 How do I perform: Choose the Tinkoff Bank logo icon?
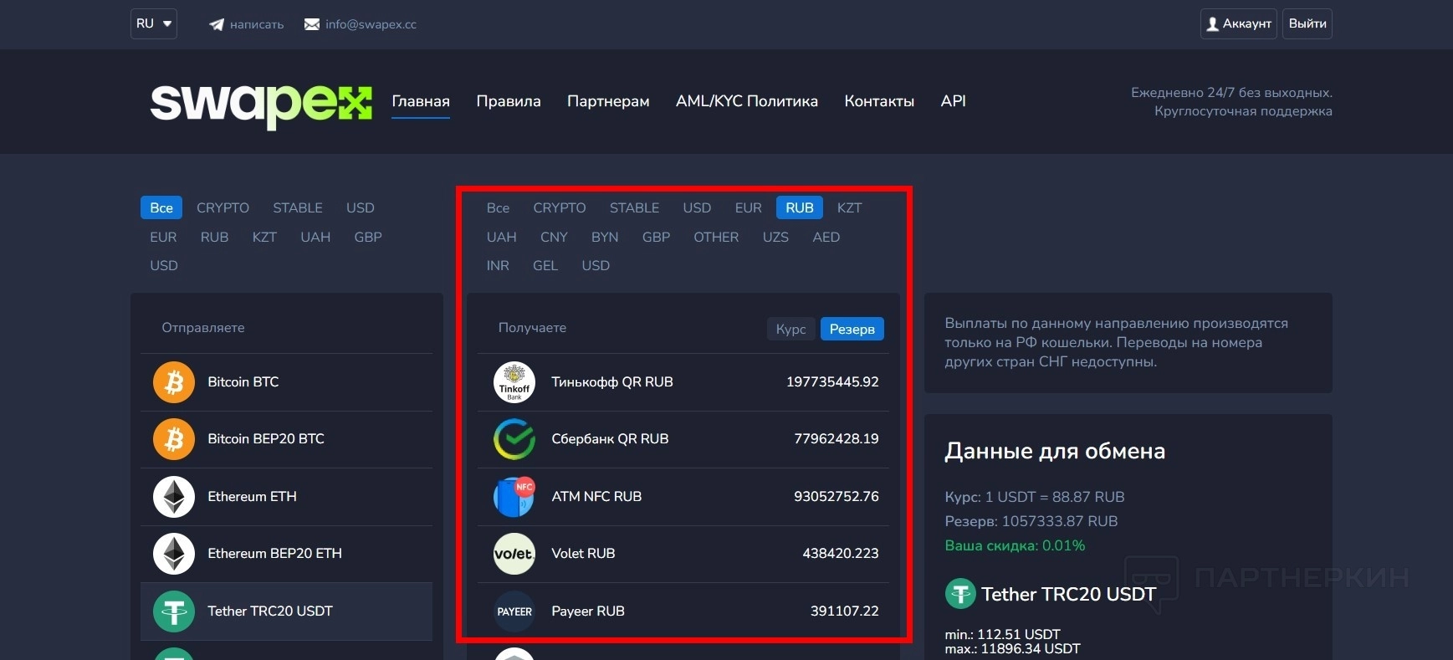(514, 382)
